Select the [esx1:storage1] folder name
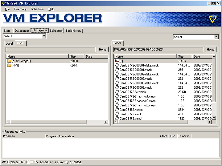 tap(21, 61)
